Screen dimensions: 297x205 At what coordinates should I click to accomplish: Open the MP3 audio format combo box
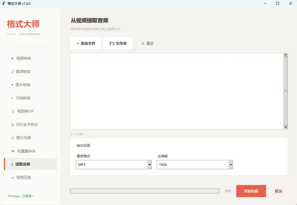[x=114, y=164]
